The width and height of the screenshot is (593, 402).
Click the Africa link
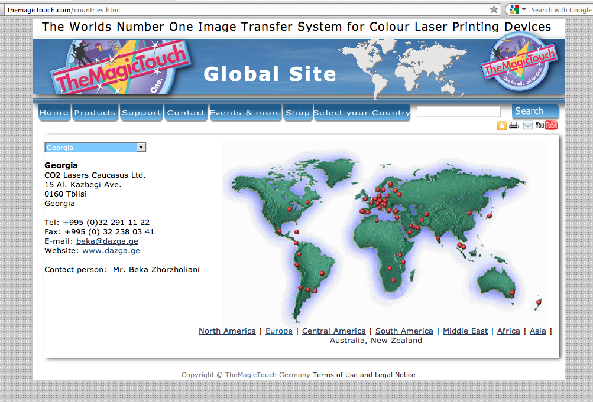tap(508, 331)
